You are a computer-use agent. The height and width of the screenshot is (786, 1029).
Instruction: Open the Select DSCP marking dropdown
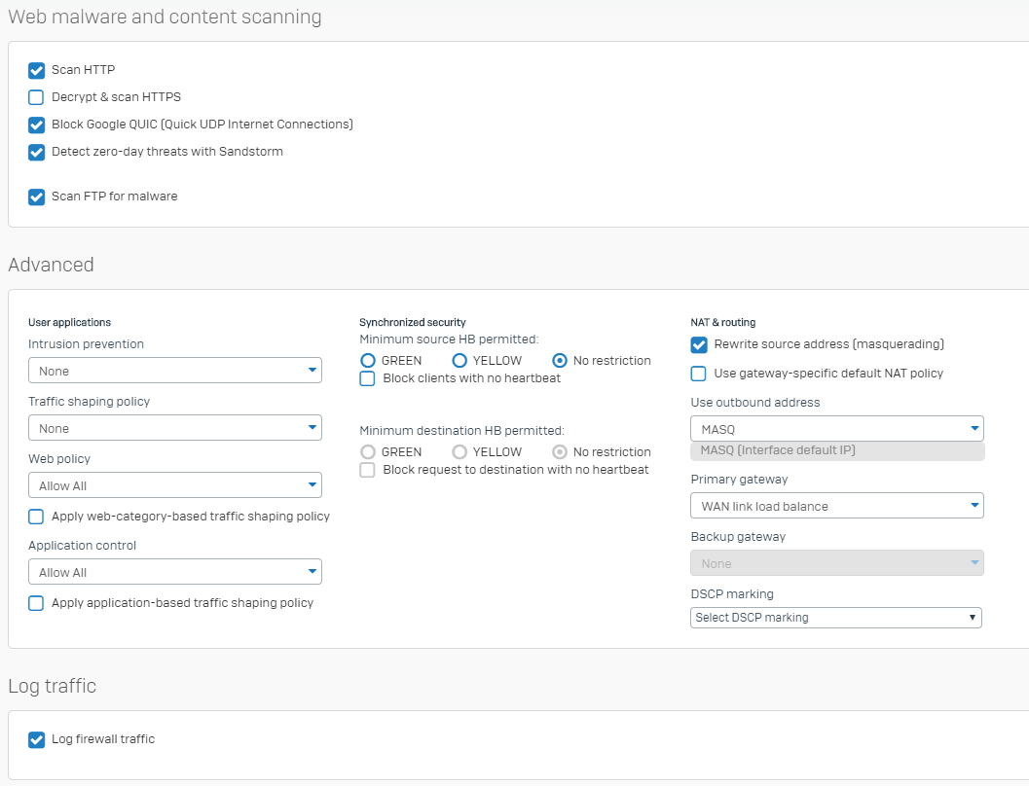point(836,618)
